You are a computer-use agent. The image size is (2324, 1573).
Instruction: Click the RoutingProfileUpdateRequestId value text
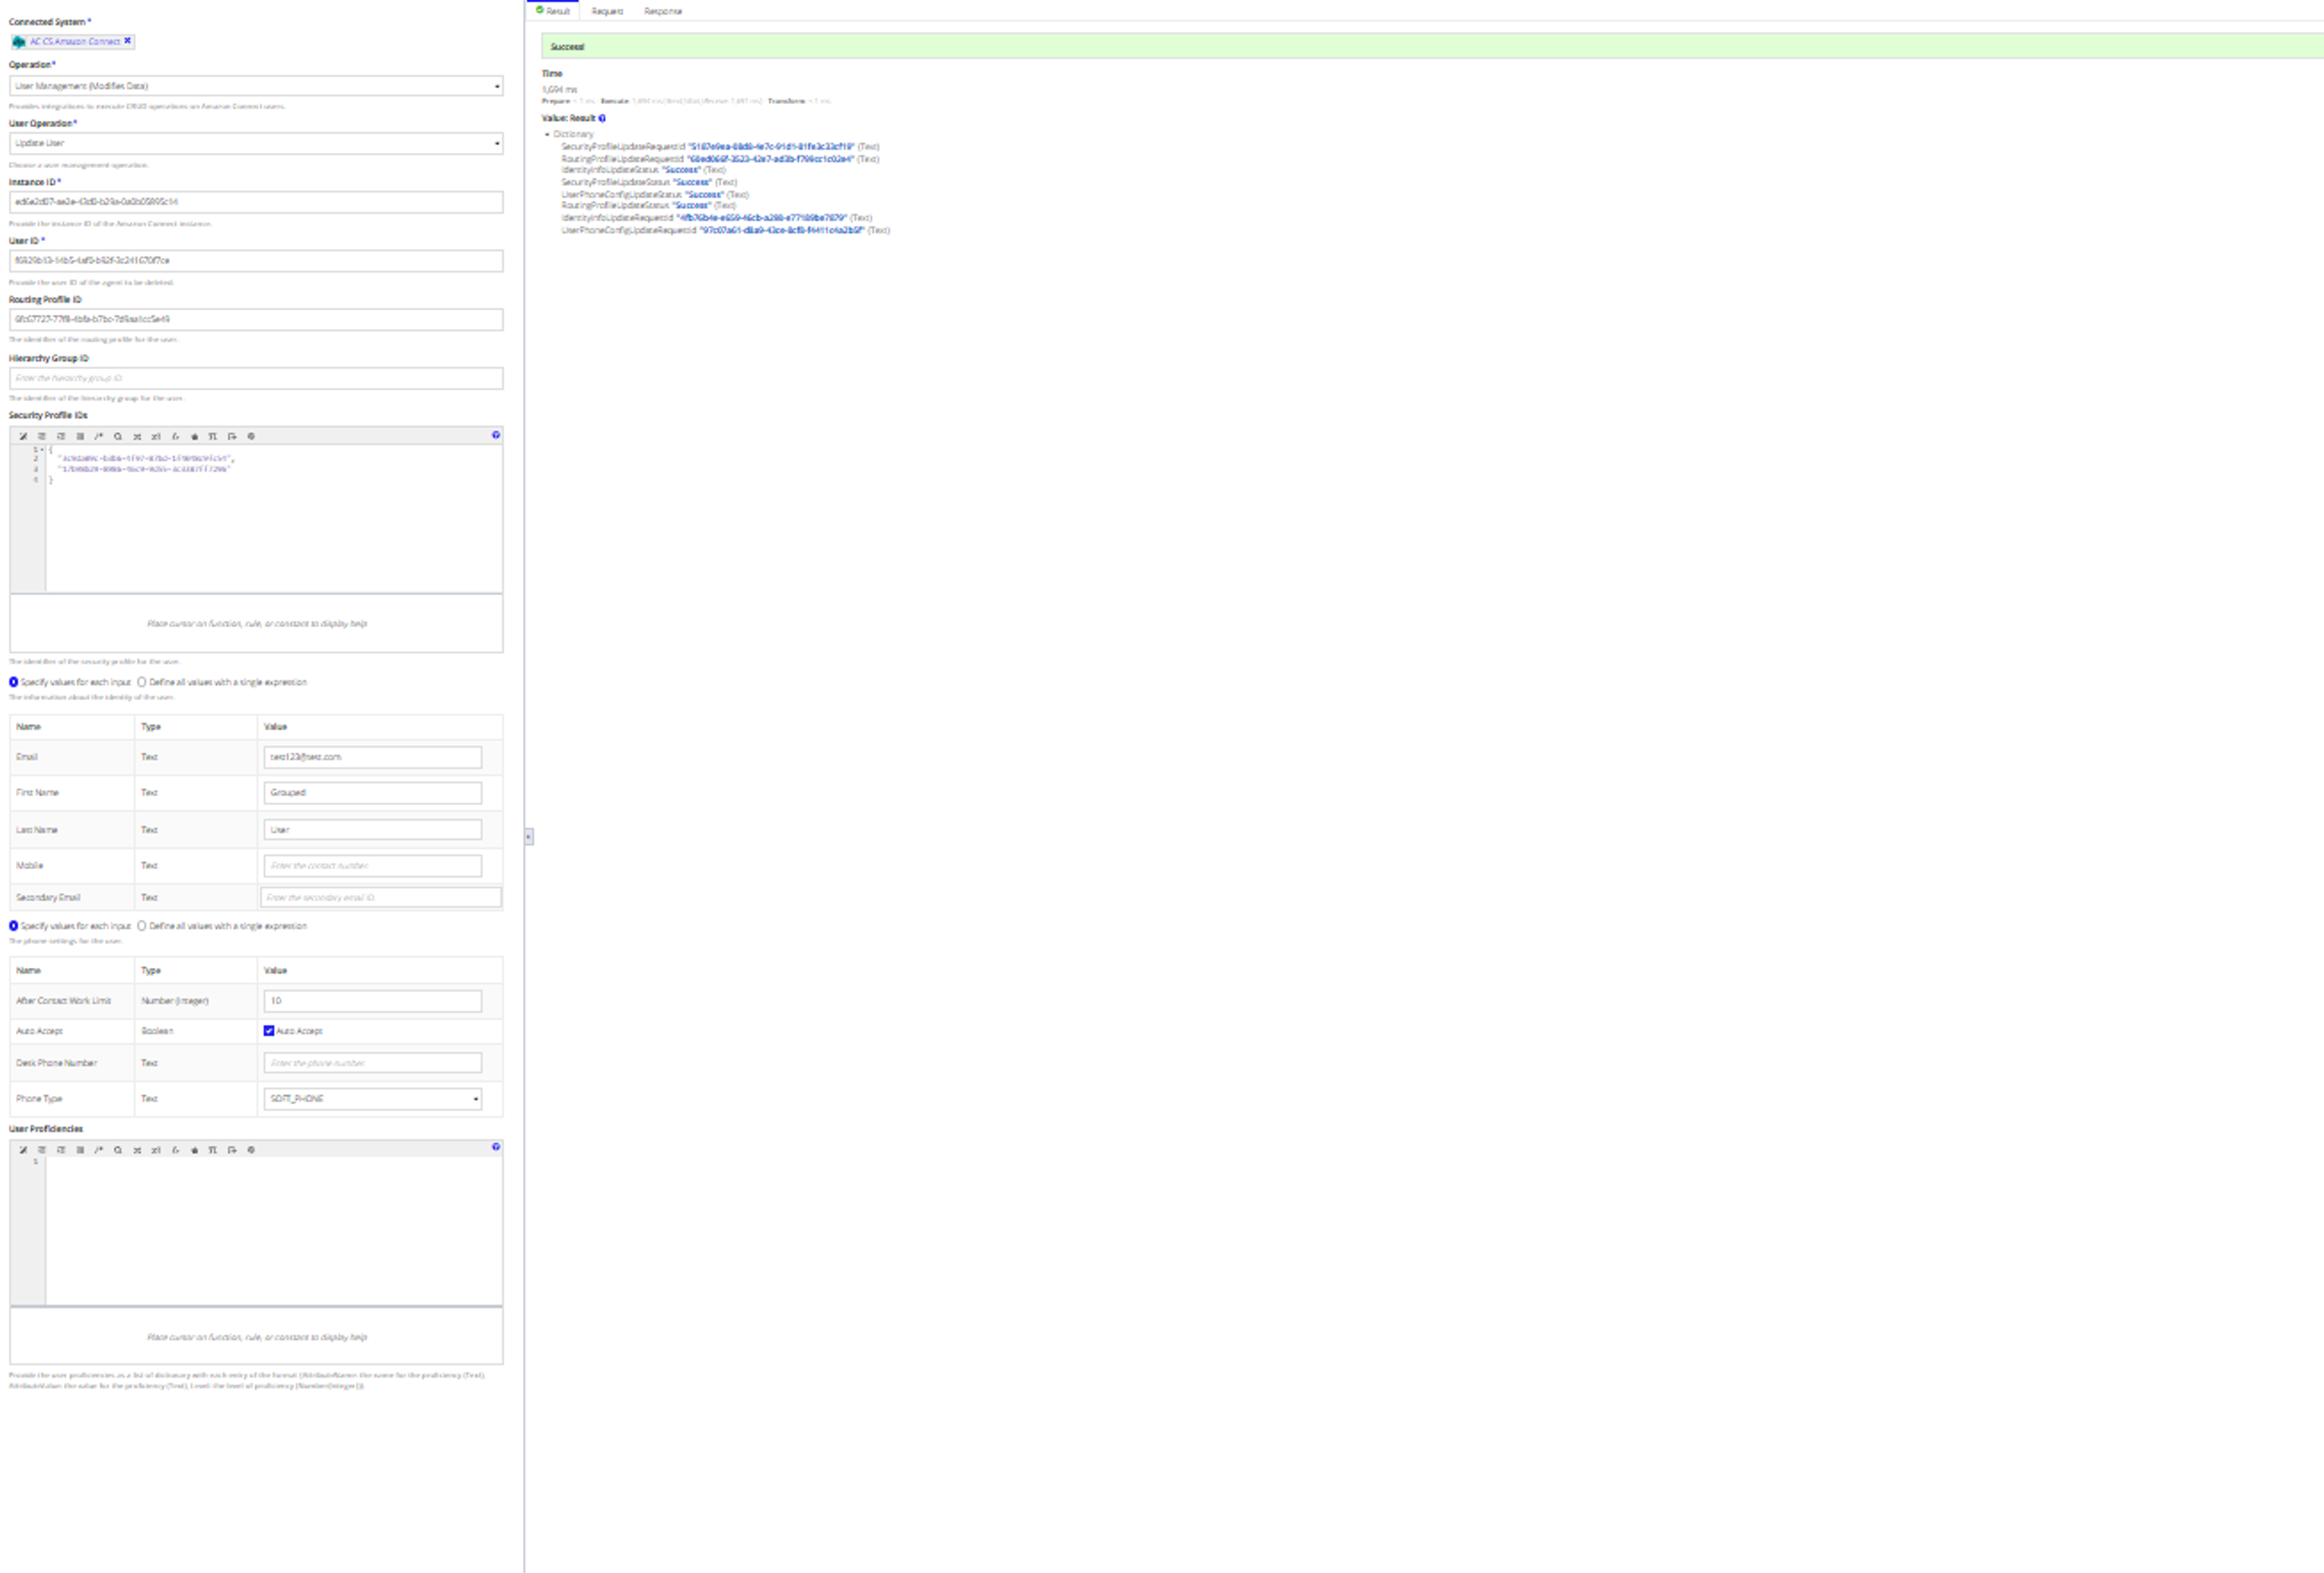click(x=770, y=159)
